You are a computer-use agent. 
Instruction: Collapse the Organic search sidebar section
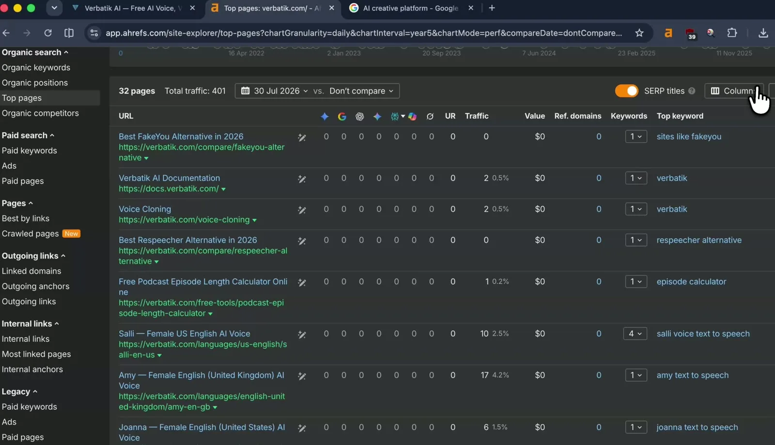coord(35,52)
